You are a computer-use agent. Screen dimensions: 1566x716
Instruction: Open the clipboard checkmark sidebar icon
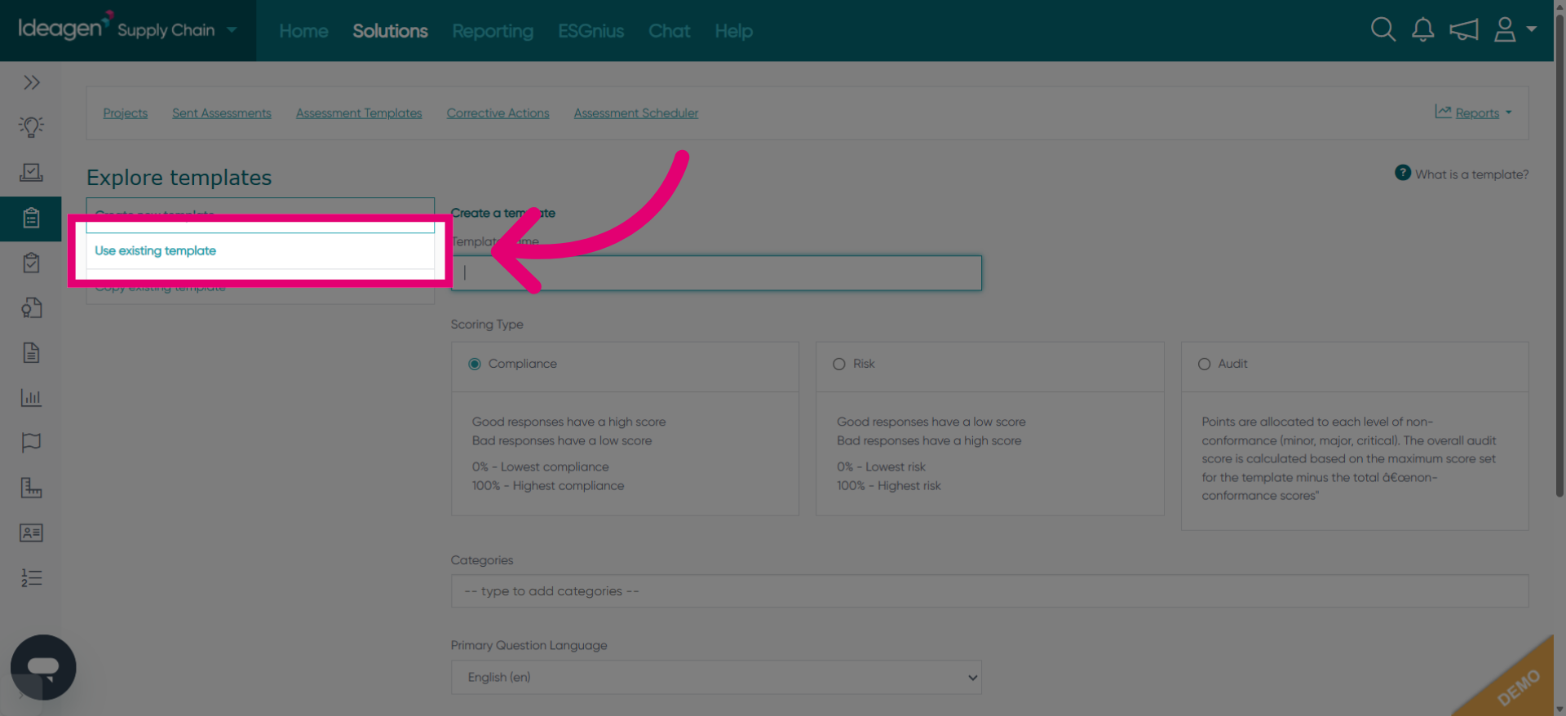tap(31, 263)
